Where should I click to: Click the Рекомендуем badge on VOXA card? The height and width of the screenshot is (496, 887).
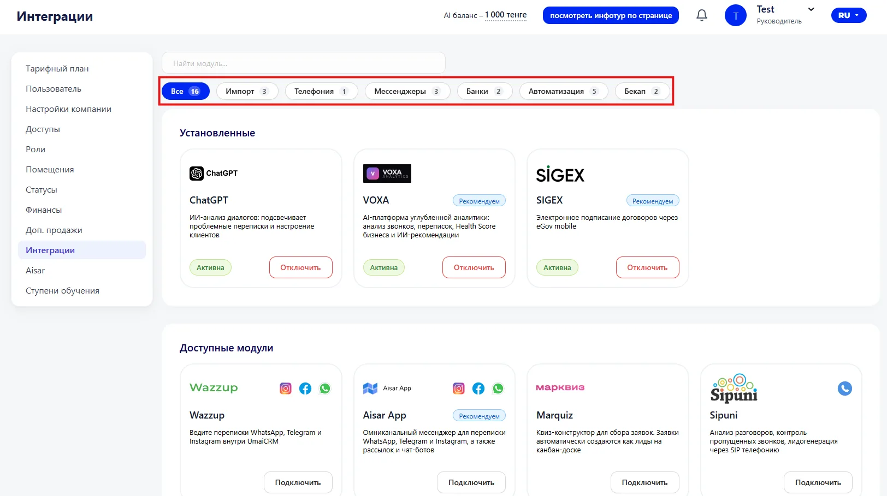tap(480, 201)
